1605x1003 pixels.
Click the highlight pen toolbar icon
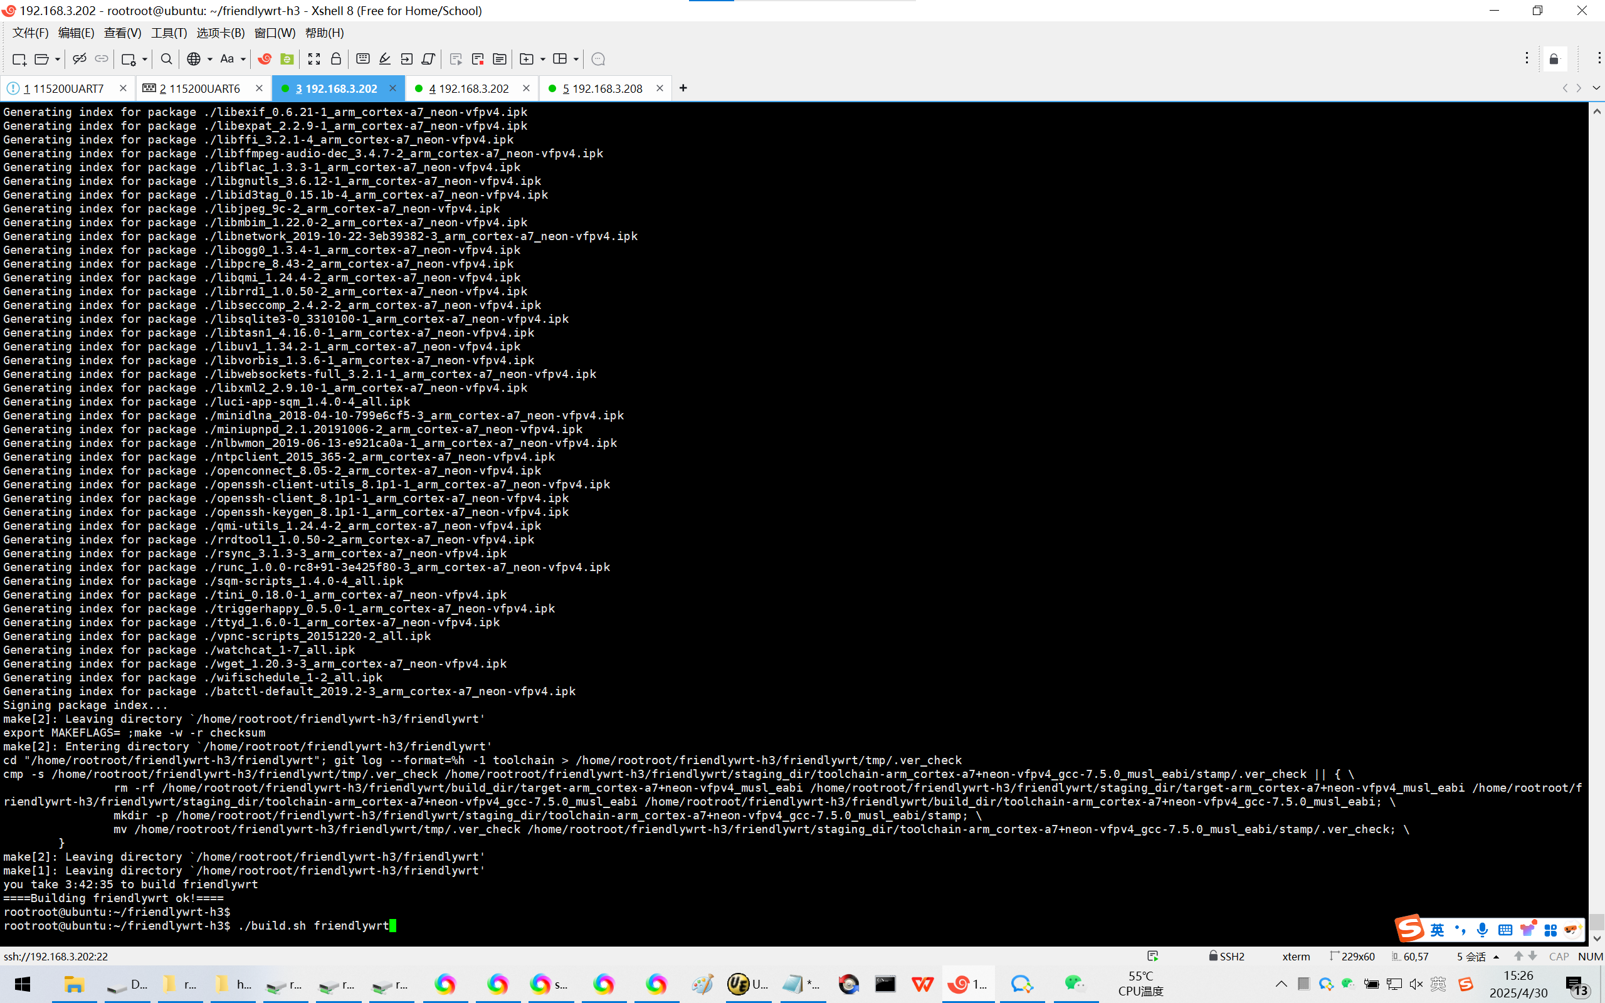click(x=385, y=59)
